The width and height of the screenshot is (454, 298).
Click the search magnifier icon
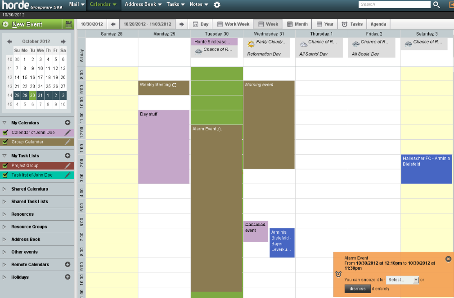pos(436,4)
